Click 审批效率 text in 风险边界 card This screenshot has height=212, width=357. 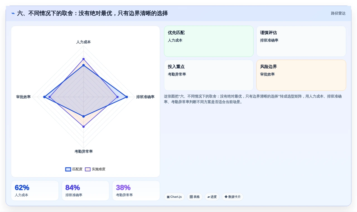(267, 74)
